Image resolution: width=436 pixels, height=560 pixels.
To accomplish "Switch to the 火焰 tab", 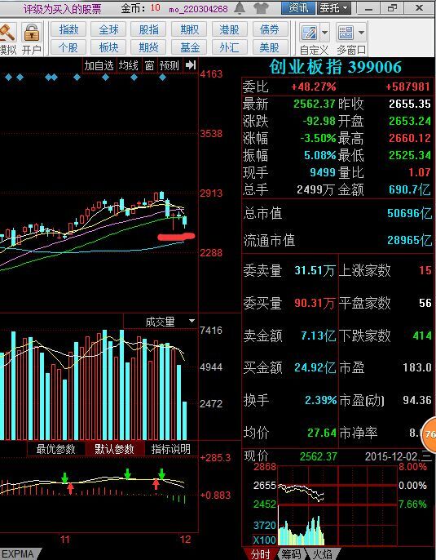I will tap(323, 554).
